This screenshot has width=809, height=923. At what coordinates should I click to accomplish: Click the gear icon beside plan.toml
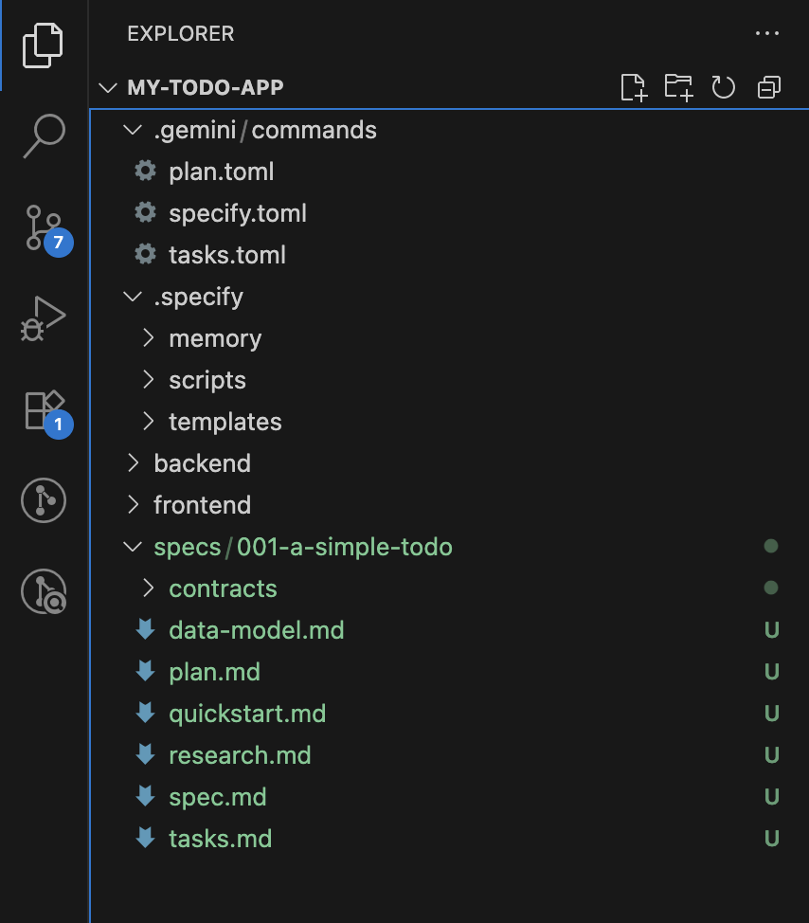(145, 172)
